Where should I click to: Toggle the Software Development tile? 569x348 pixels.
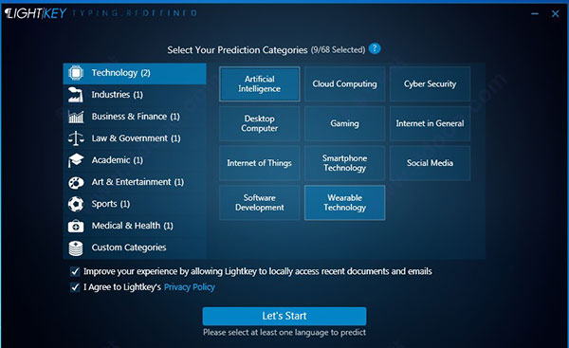click(x=260, y=203)
